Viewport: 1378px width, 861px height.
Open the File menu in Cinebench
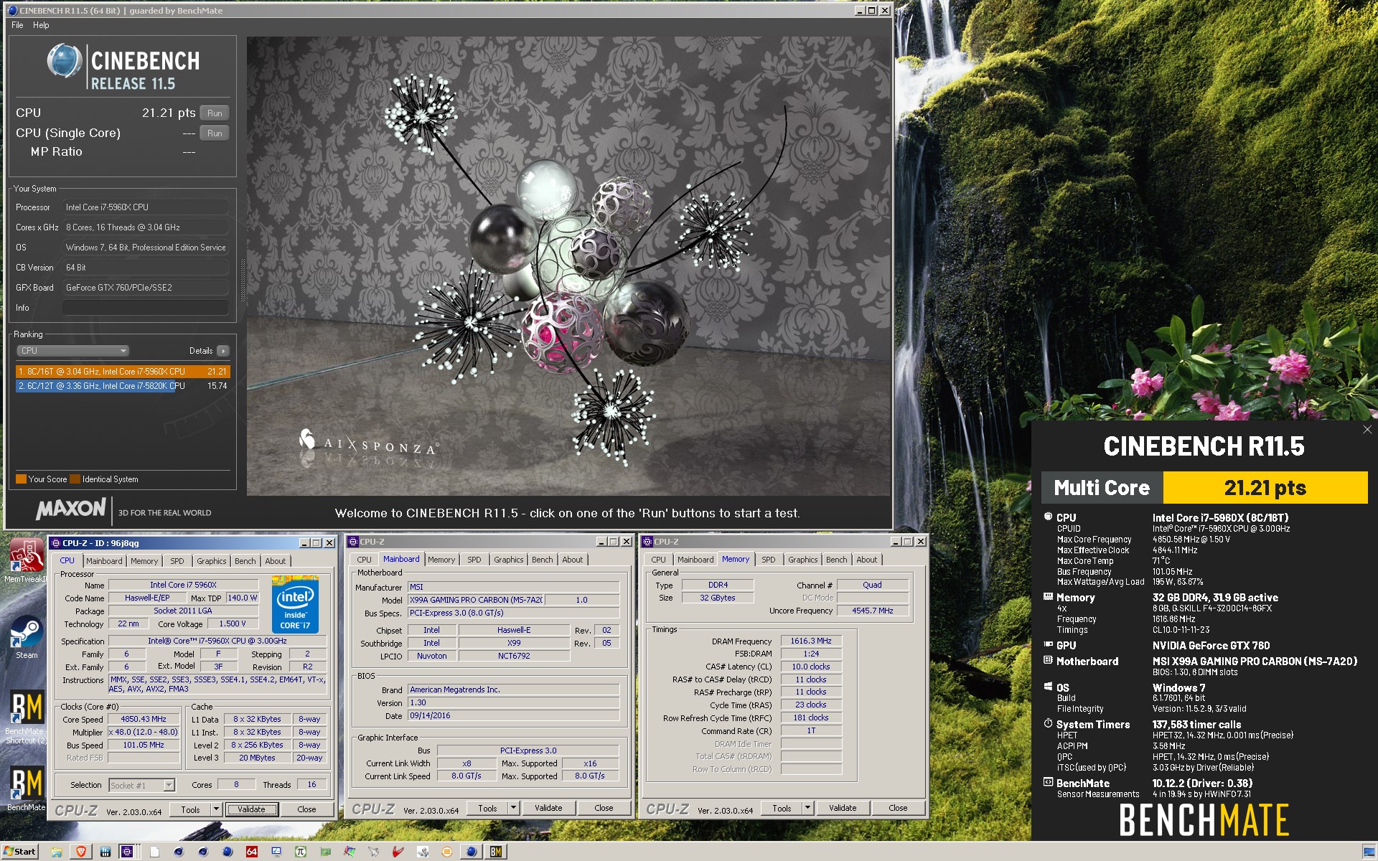tap(17, 25)
